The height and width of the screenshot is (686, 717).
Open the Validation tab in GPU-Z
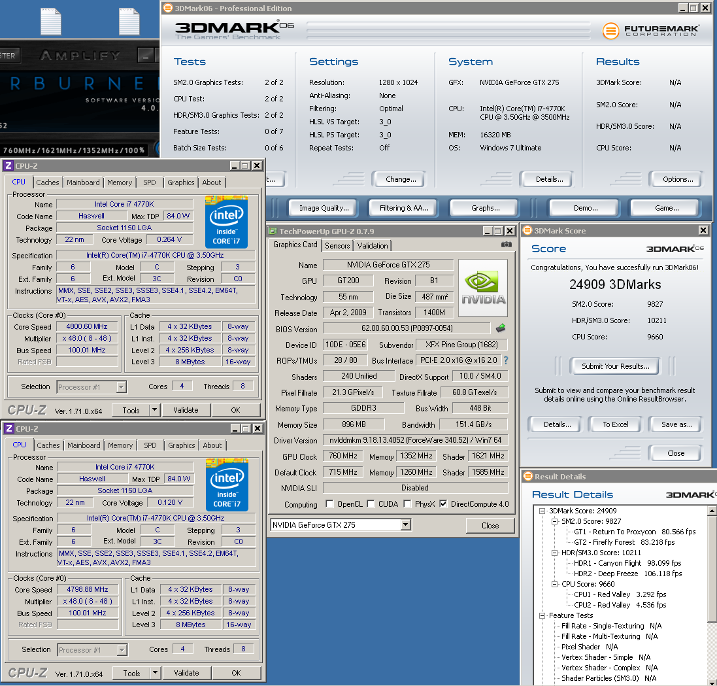coord(373,246)
